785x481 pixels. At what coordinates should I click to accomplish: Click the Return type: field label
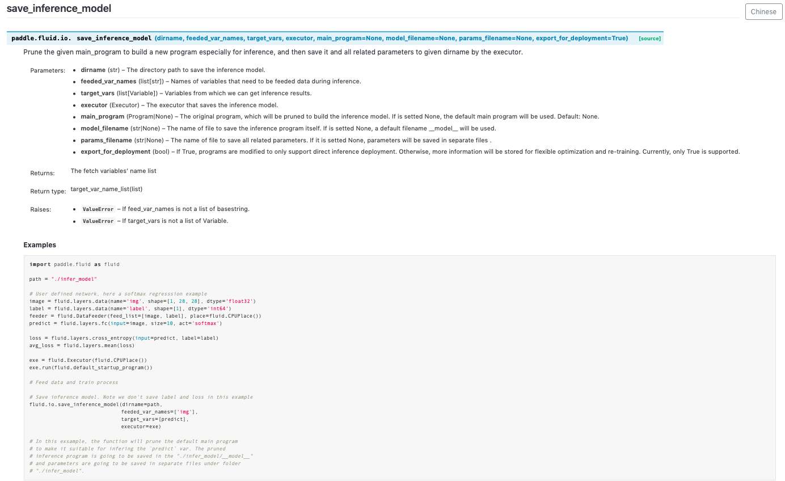[48, 191]
